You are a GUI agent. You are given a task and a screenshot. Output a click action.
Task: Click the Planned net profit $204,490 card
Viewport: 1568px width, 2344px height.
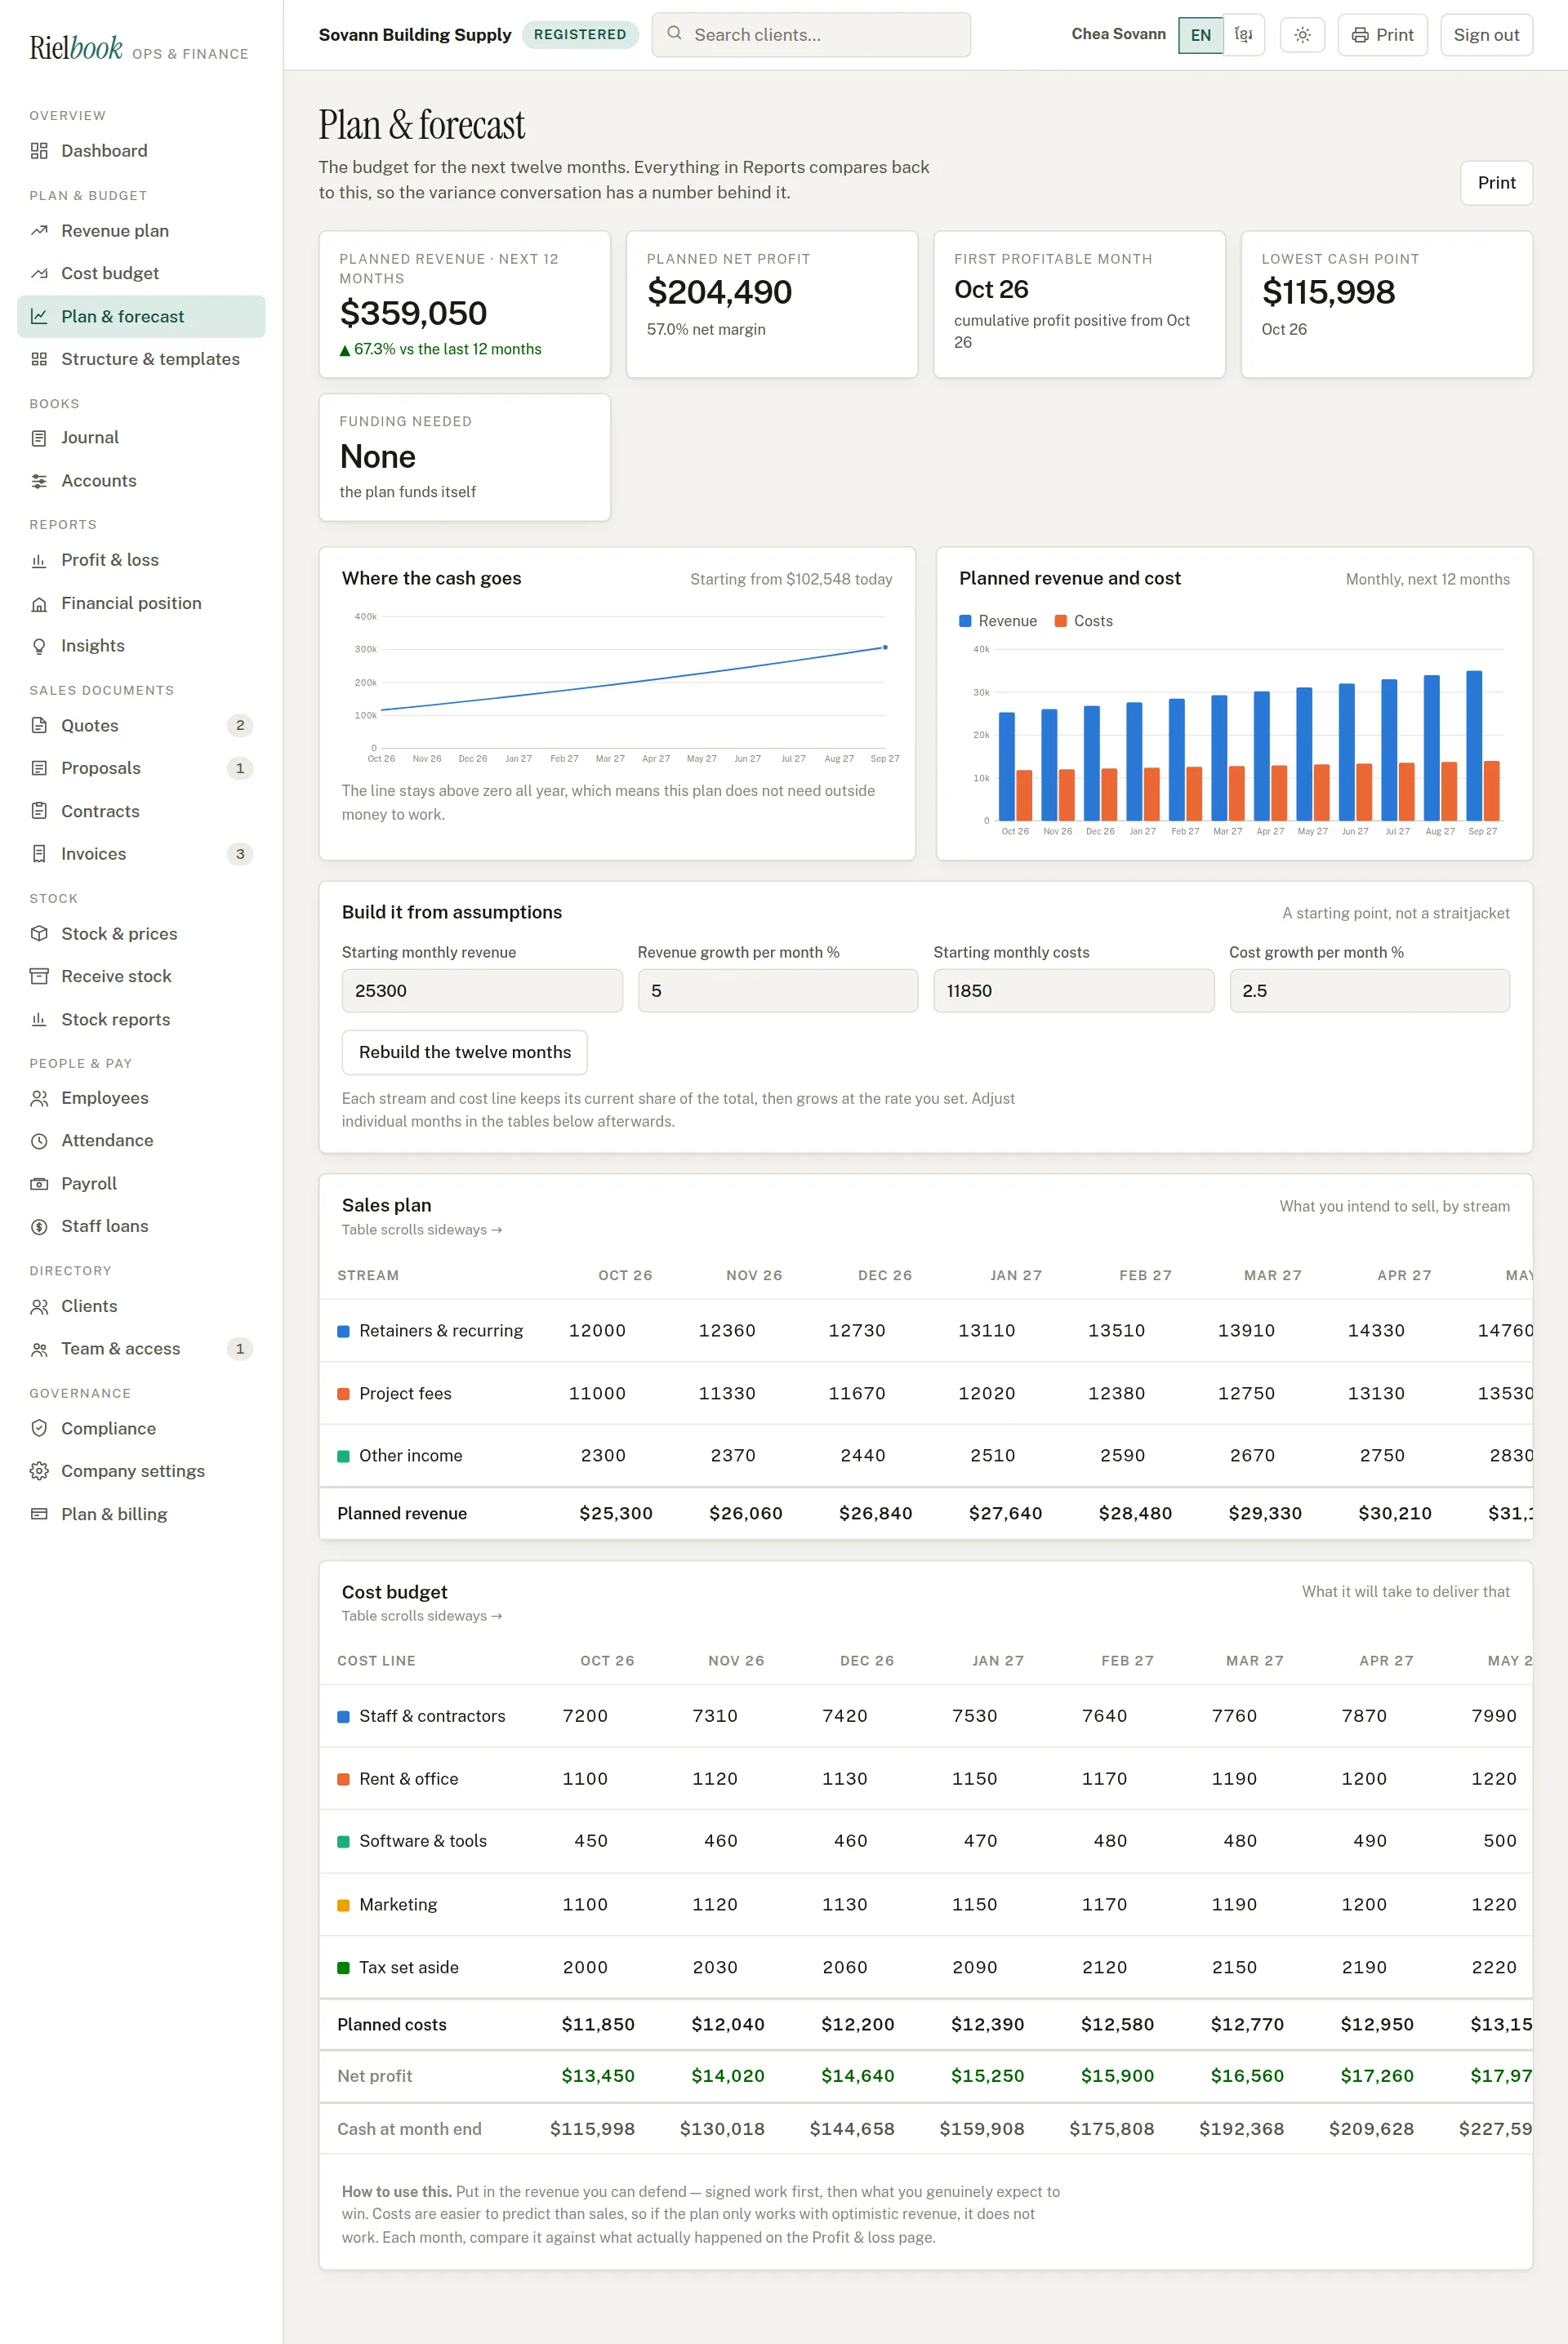pos(772,305)
